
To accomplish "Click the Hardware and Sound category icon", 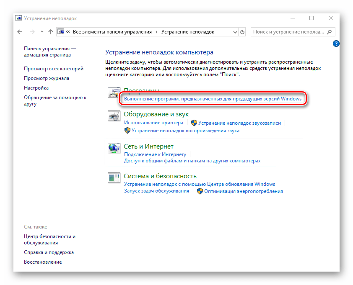I will coord(114,117).
